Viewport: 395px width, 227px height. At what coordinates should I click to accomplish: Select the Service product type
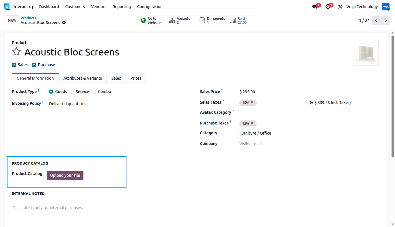coord(72,92)
